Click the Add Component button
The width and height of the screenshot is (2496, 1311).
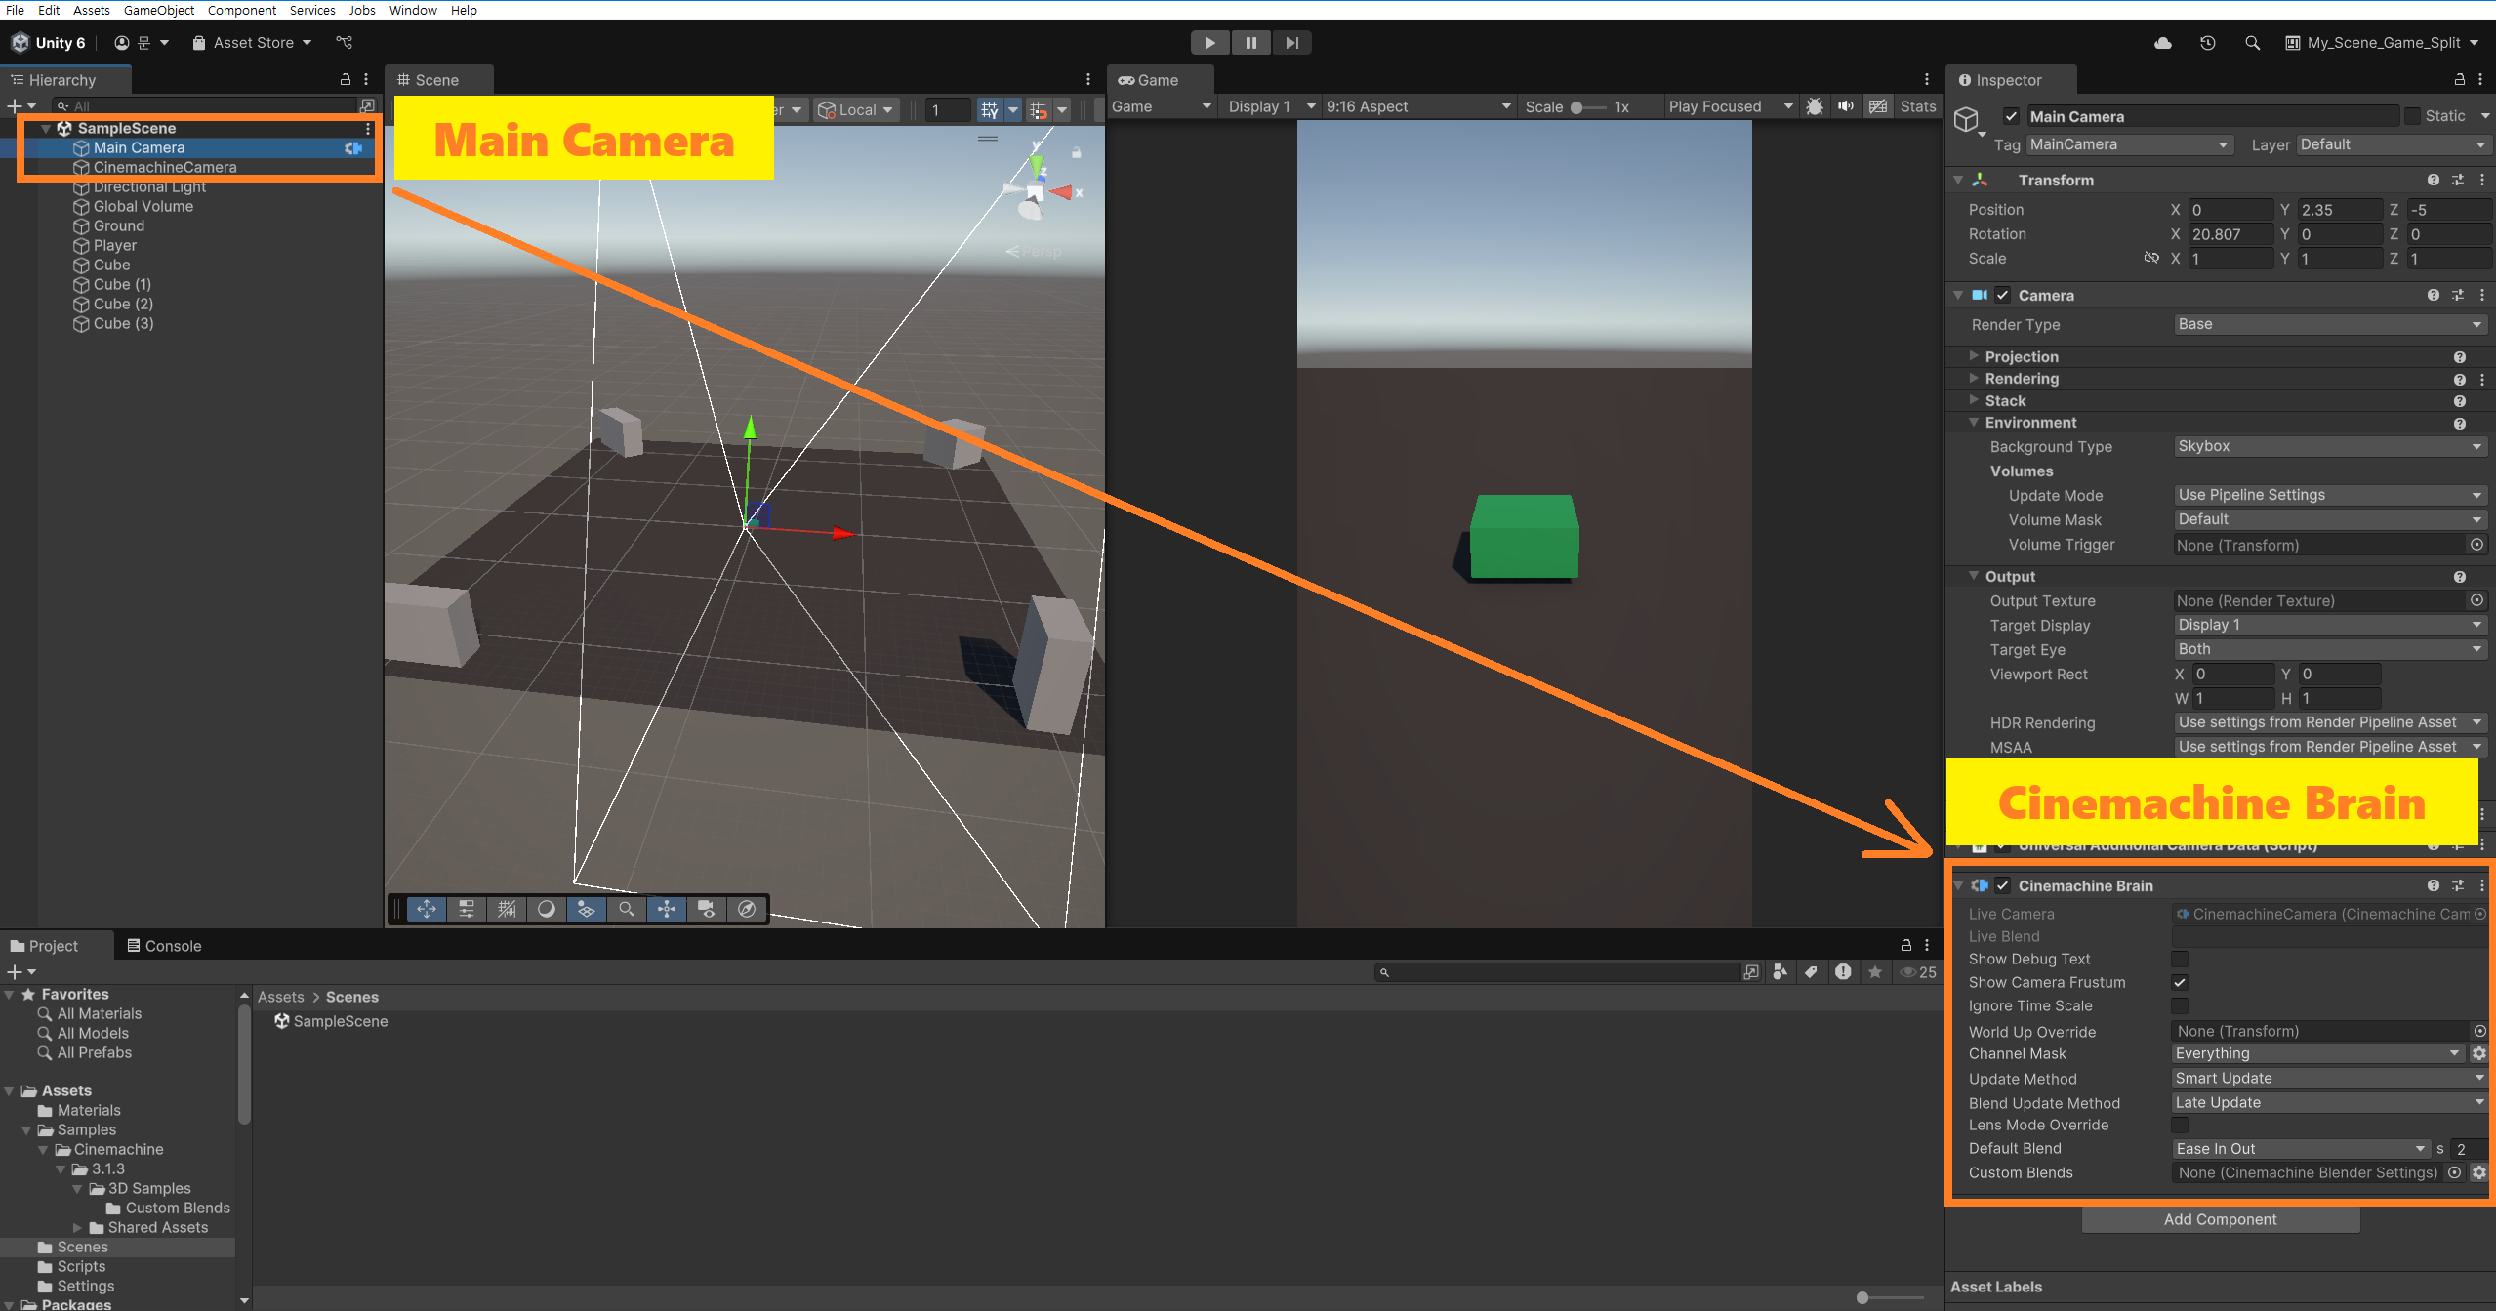pyautogui.click(x=2220, y=1219)
